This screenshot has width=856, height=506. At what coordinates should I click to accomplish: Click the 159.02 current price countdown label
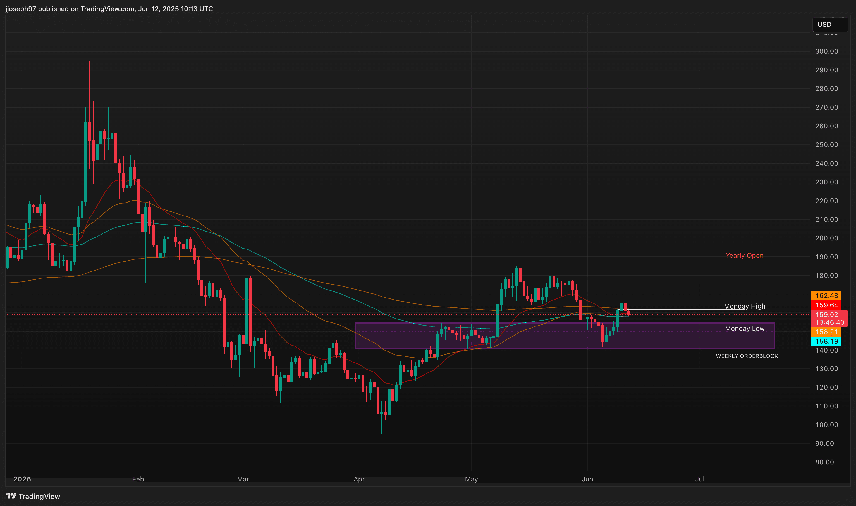tap(829, 319)
